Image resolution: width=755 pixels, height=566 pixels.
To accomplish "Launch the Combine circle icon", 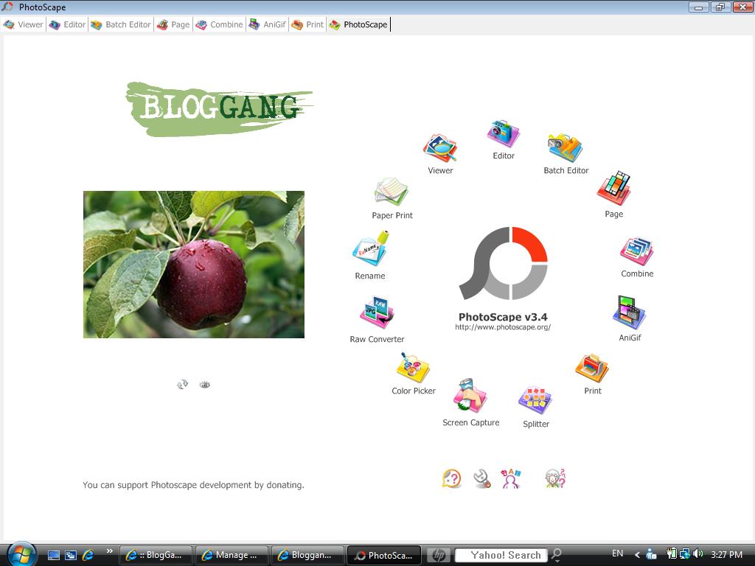I will coord(636,251).
